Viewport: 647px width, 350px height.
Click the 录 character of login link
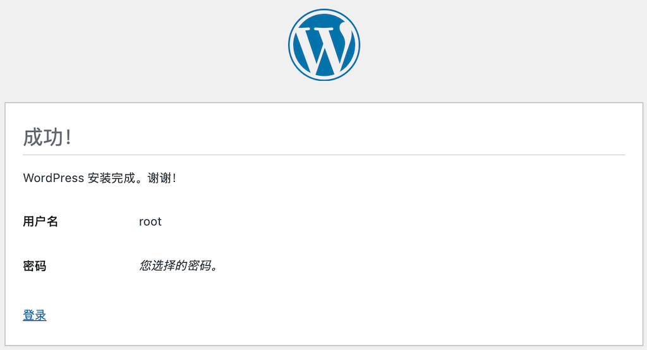40,315
